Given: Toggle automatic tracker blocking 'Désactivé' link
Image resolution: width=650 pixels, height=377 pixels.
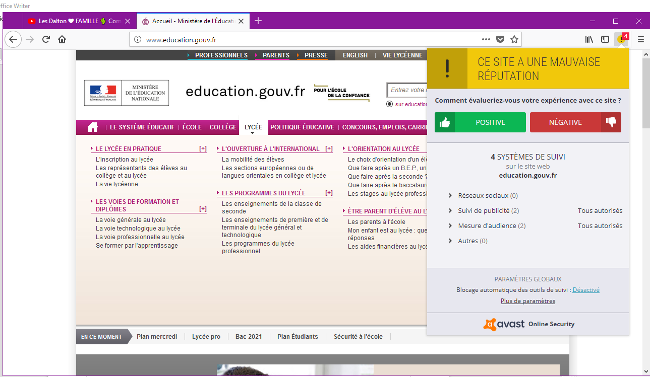Looking at the screenshot, I should click(586, 290).
